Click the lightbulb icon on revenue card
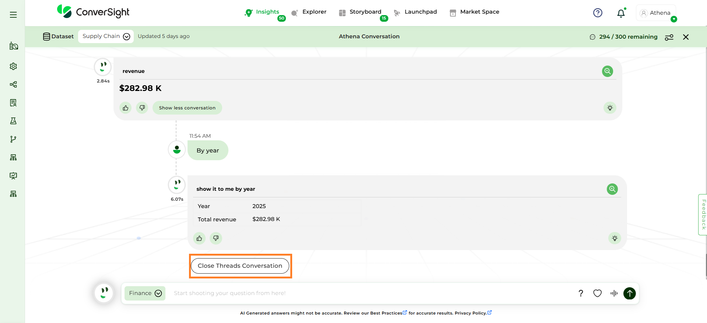This screenshot has width=707, height=323. [x=610, y=108]
